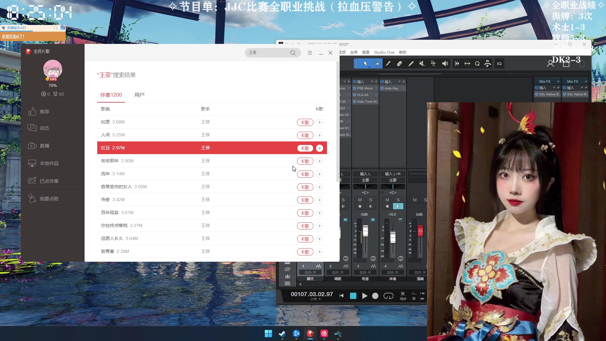606x341 pixels.
Task: Click the Quantize Q icon in Studio One
Action: coord(477,63)
